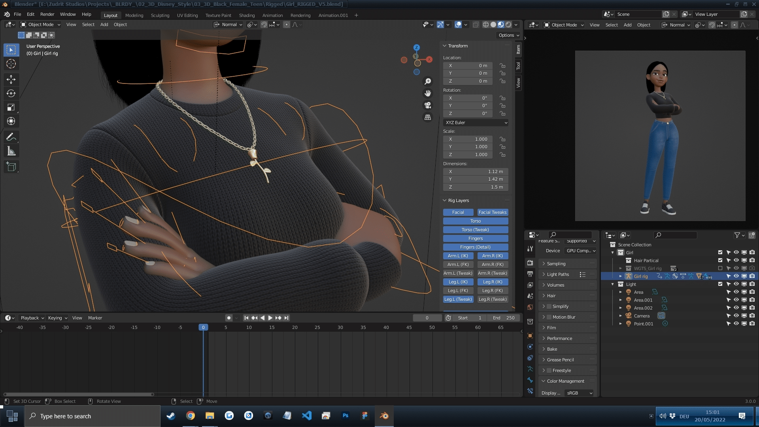Hide the Hair Partical object in viewport

[x=736, y=261]
